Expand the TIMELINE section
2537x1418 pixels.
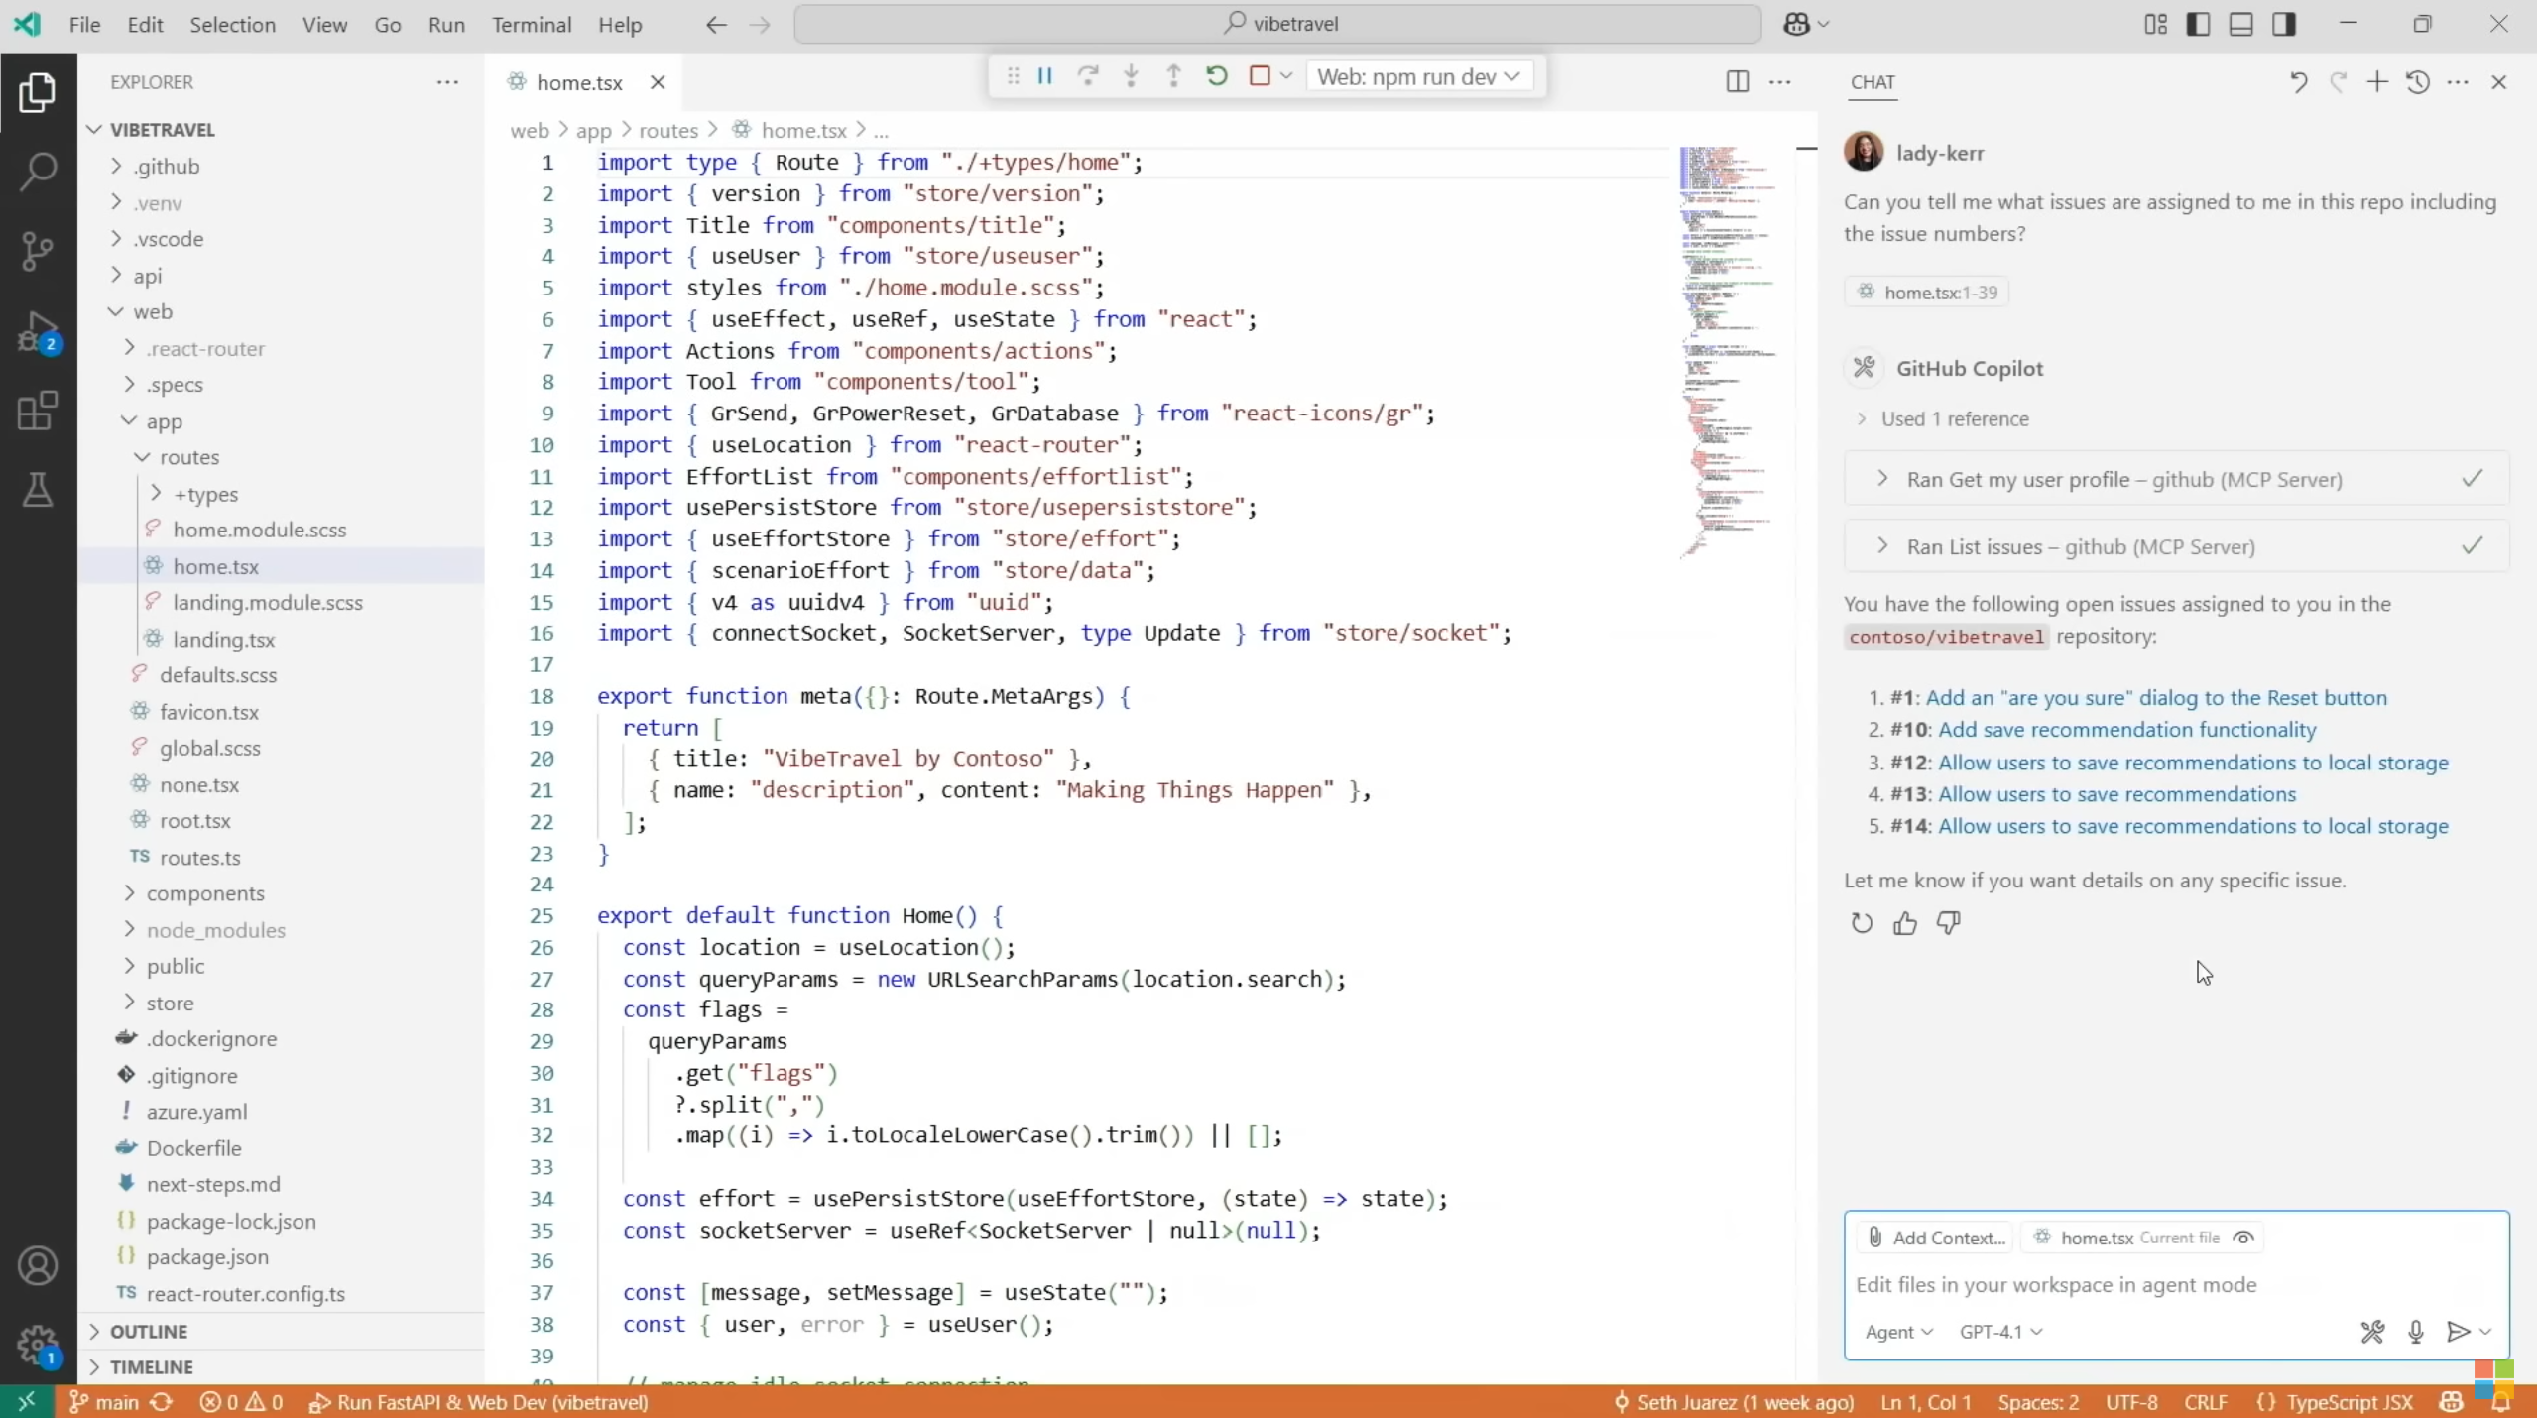[282, 1366]
